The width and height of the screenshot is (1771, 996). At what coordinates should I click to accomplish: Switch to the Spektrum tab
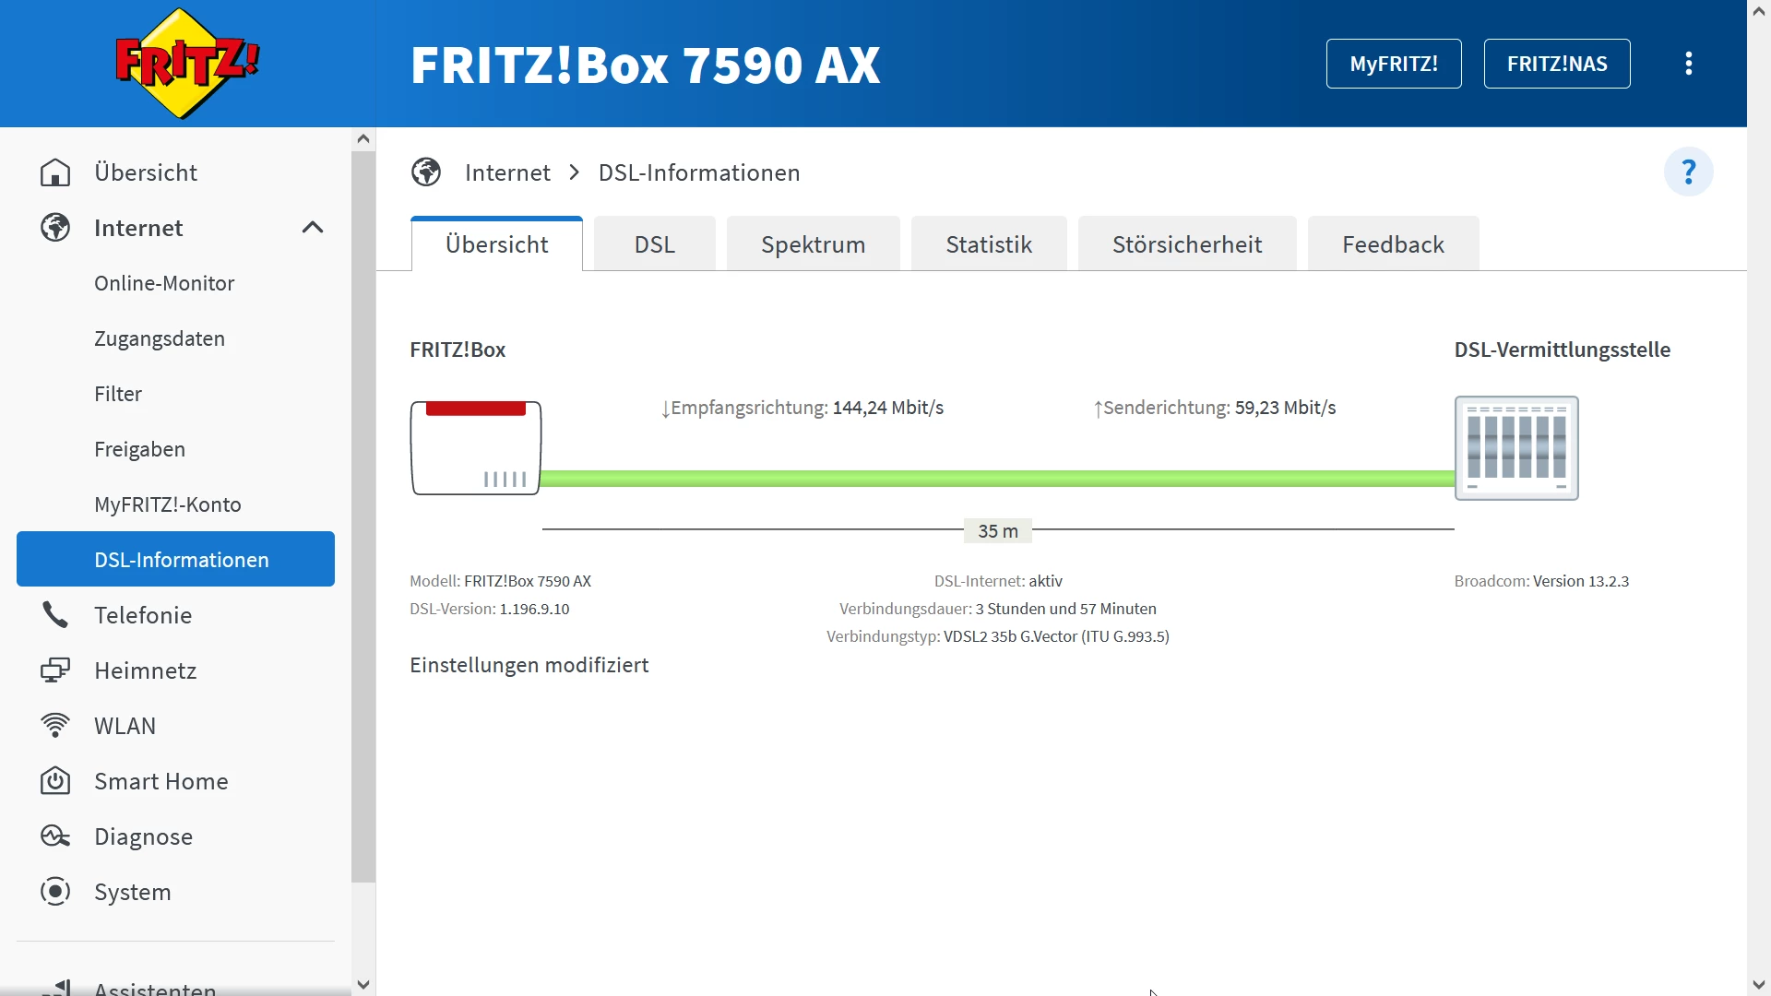click(813, 244)
